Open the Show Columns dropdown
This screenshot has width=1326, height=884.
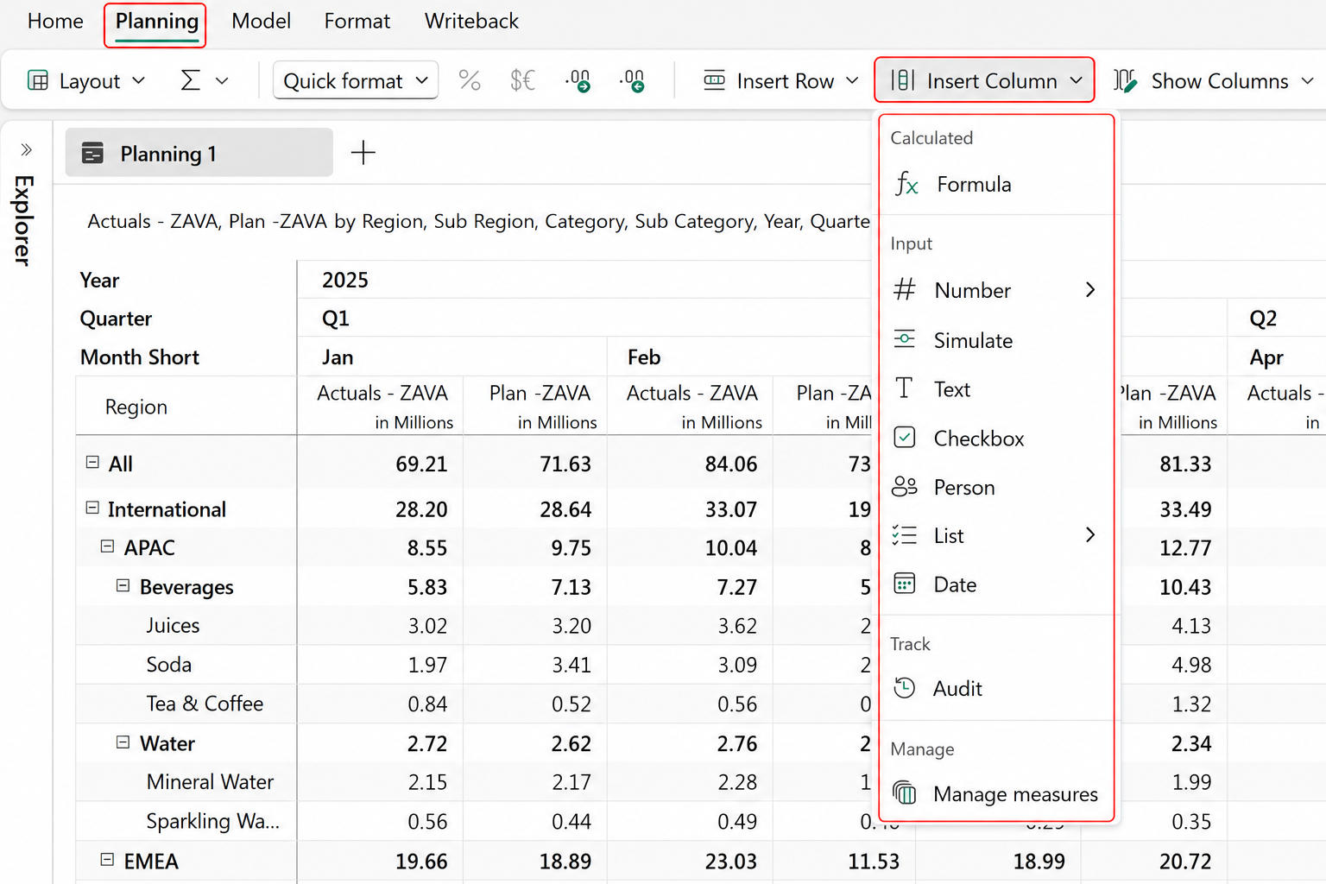tap(1214, 80)
